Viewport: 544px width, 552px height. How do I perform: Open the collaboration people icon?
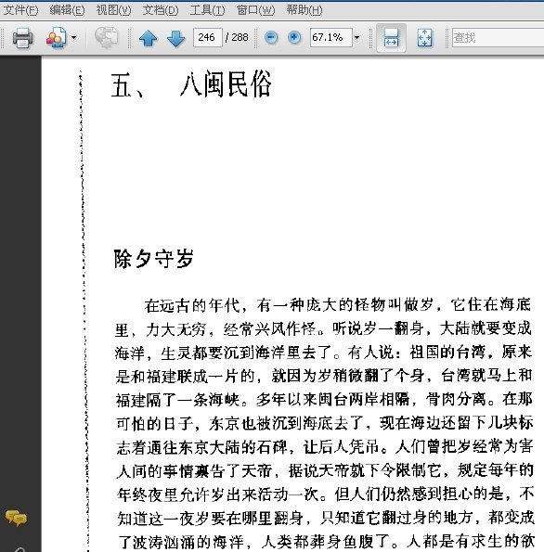point(57,37)
